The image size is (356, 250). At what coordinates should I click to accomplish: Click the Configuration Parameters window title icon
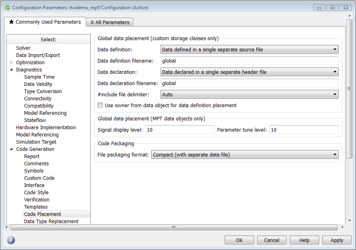[x=7, y=7]
